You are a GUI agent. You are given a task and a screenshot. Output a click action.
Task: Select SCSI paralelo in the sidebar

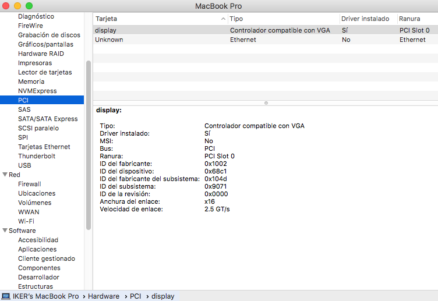pyautogui.click(x=38, y=128)
